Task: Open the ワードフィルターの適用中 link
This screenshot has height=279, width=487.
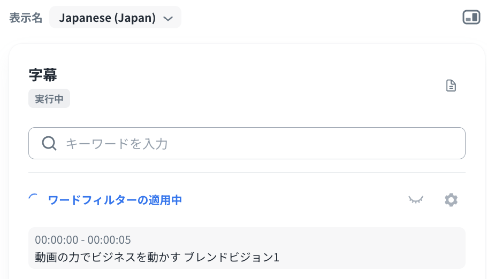Action: click(x=115, y=200)
